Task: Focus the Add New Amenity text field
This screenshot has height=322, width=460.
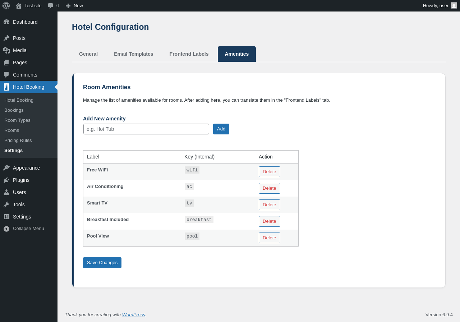Action: click(146, 129)
